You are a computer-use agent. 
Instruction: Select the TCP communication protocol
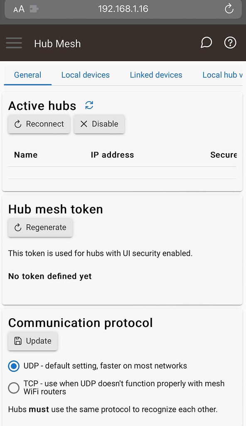14,388
